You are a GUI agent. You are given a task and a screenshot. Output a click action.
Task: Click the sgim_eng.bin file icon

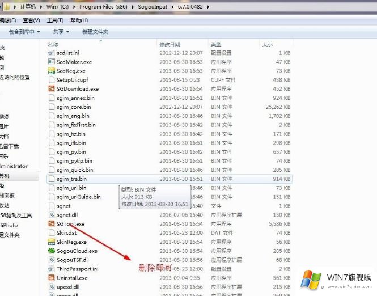pyautogui.click(x=51, y=116)
